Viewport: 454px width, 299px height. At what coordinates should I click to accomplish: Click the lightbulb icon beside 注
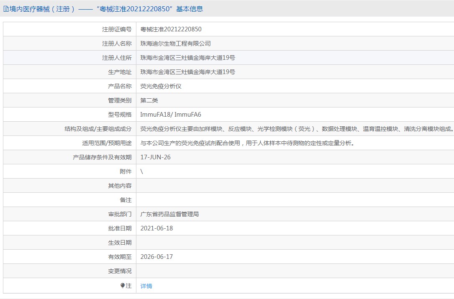pyautogui.click(x=123, y=285)
